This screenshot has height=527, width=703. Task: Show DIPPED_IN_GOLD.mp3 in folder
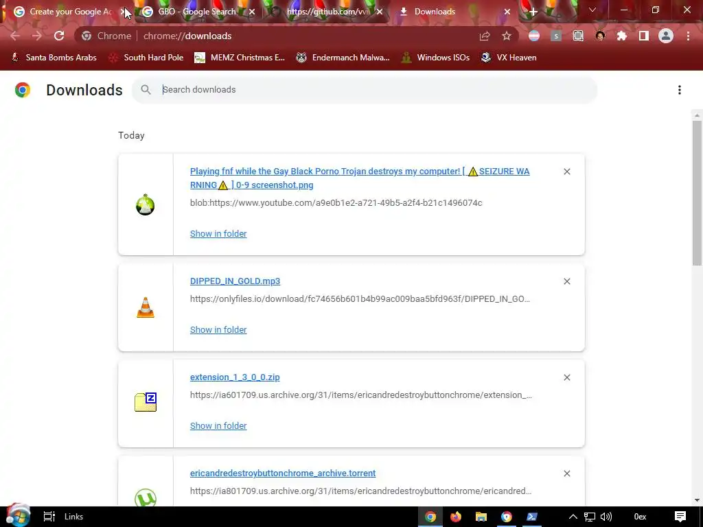tap(218, 330)
